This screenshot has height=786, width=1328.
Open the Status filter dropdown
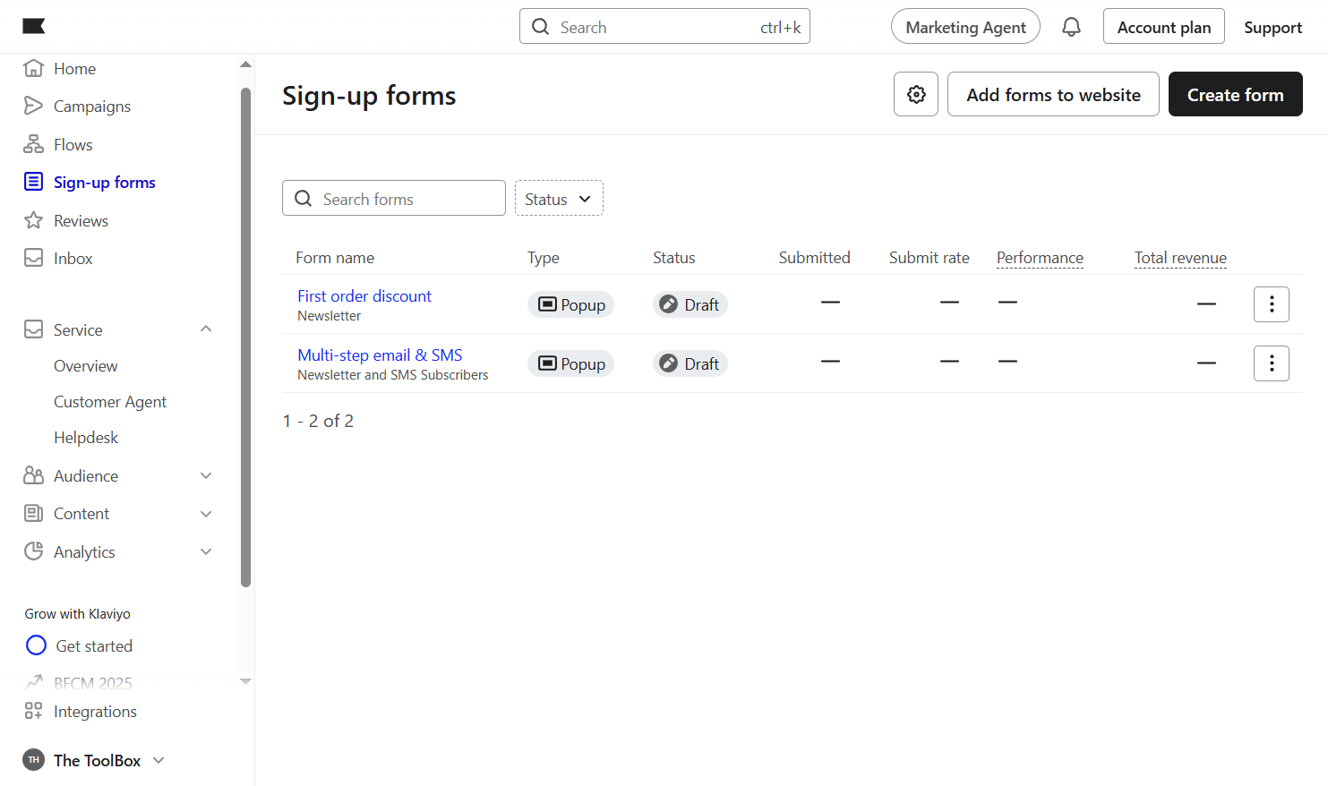(559, 199)
